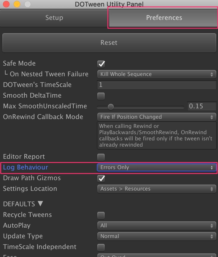
Task: Enable Recycle Tweens checkbox
Action: pos(101,215)
